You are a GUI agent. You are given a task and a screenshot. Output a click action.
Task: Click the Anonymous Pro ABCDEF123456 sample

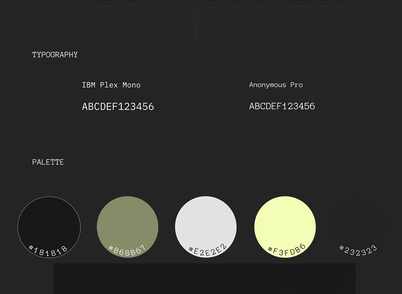coord(282,106)
